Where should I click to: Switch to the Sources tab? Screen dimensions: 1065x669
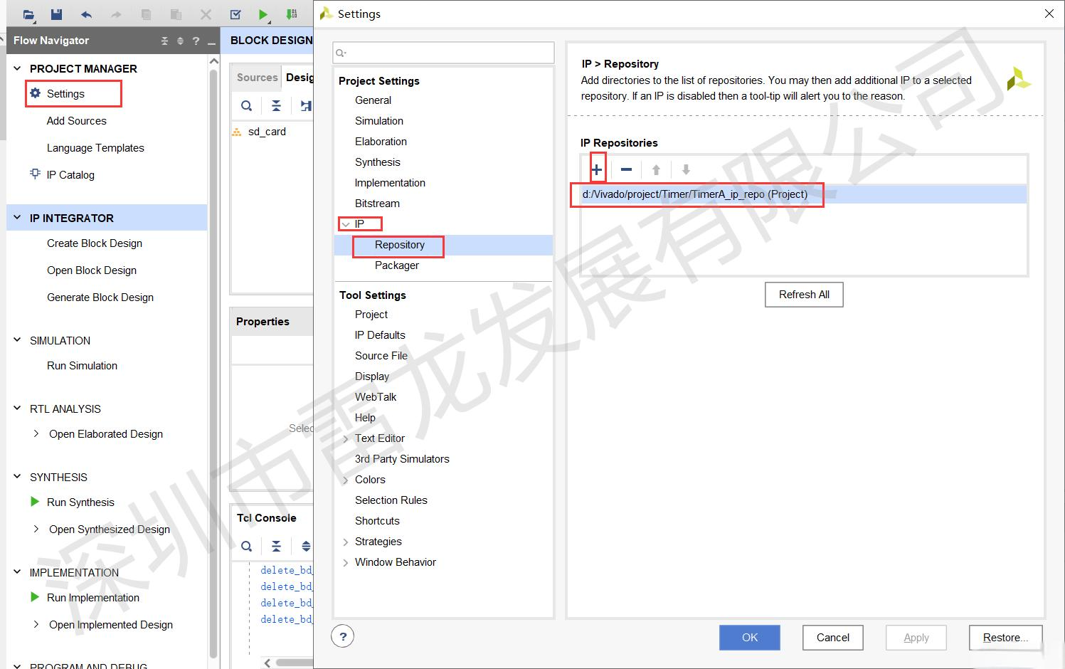point(257,78)
